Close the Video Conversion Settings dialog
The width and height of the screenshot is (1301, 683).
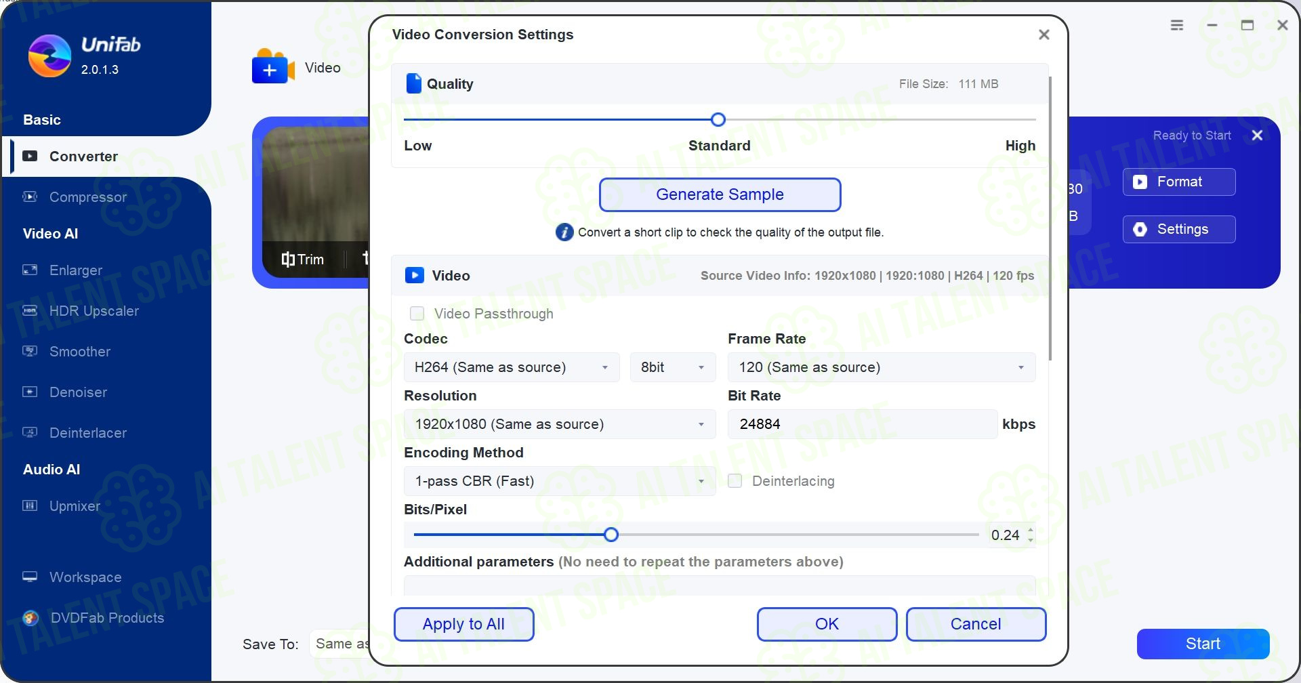pyautogui.click(x=1044, y=35)
